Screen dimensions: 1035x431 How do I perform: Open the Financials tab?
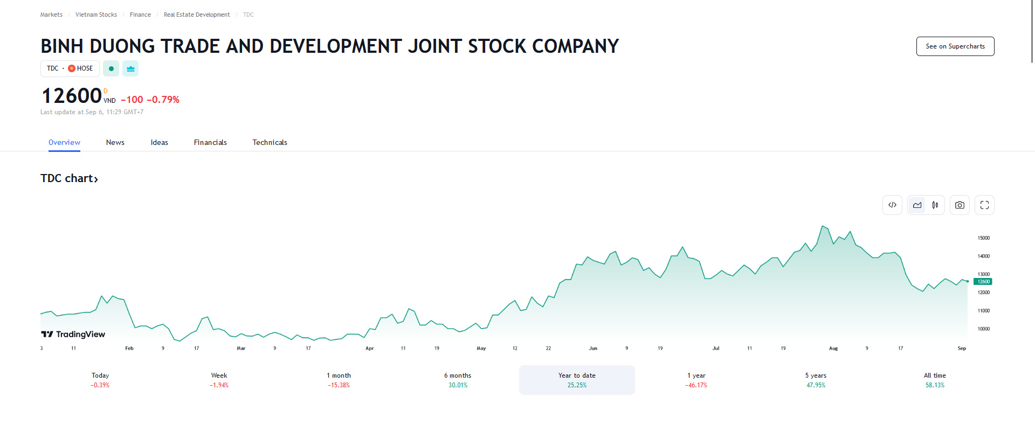(210, 142)
